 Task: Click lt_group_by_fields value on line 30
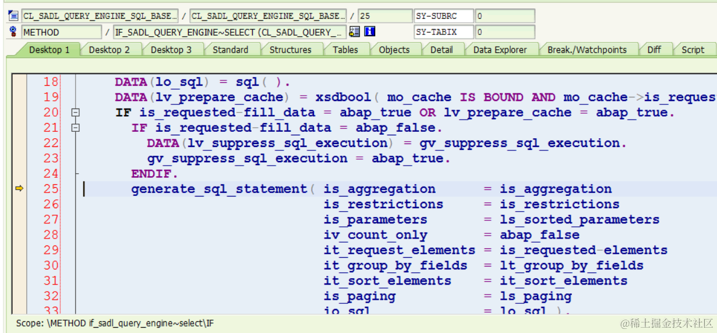[x=571, y=265]
